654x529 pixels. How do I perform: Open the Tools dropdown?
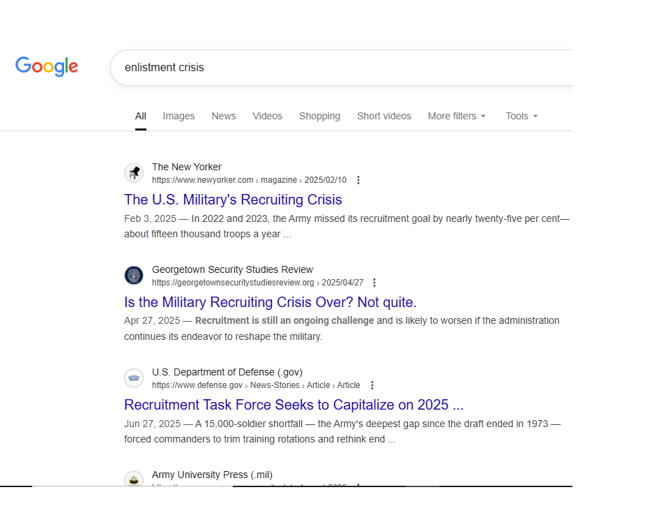coord(522,116)
